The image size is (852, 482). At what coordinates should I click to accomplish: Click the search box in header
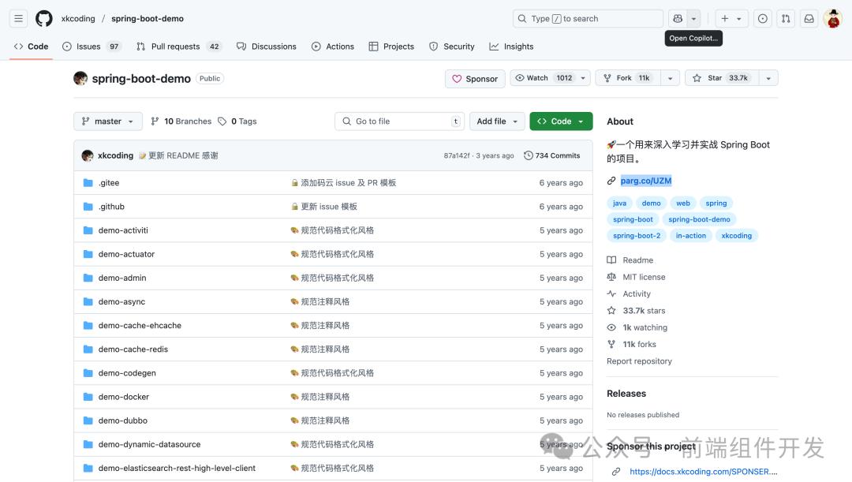pos(588,18)
